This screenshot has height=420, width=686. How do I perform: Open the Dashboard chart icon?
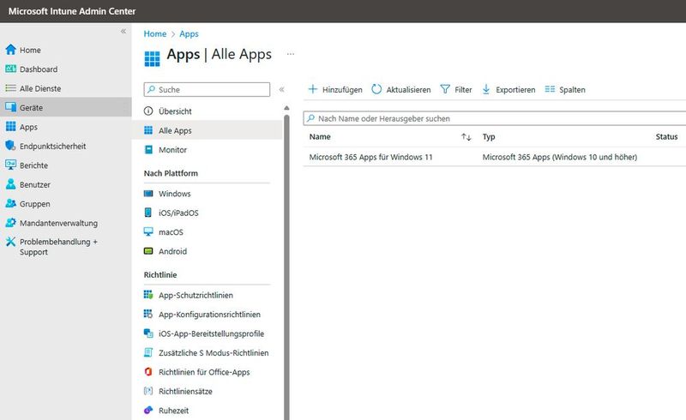(x=10, y=69)
